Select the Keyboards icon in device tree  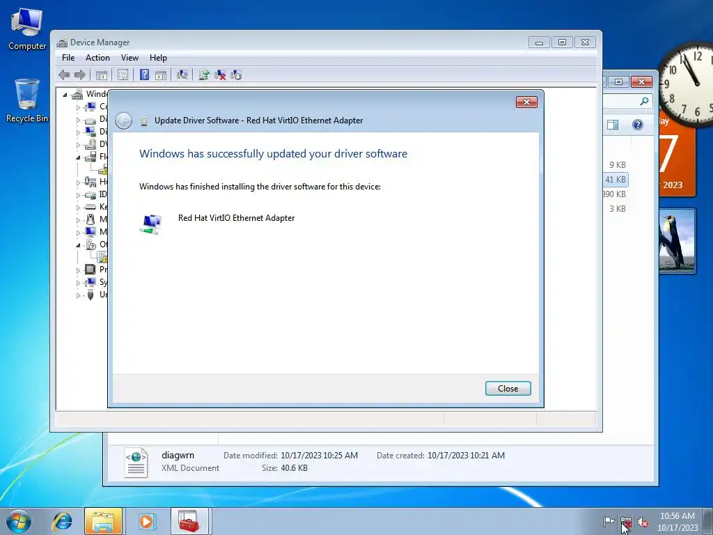91,206
